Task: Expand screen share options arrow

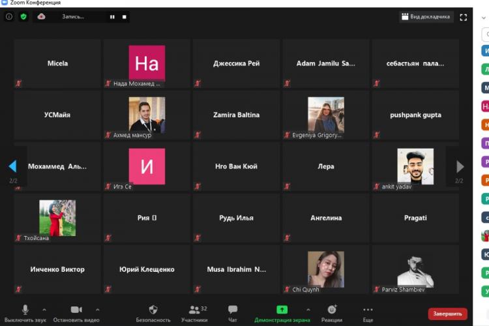Action: coord(308,310)
